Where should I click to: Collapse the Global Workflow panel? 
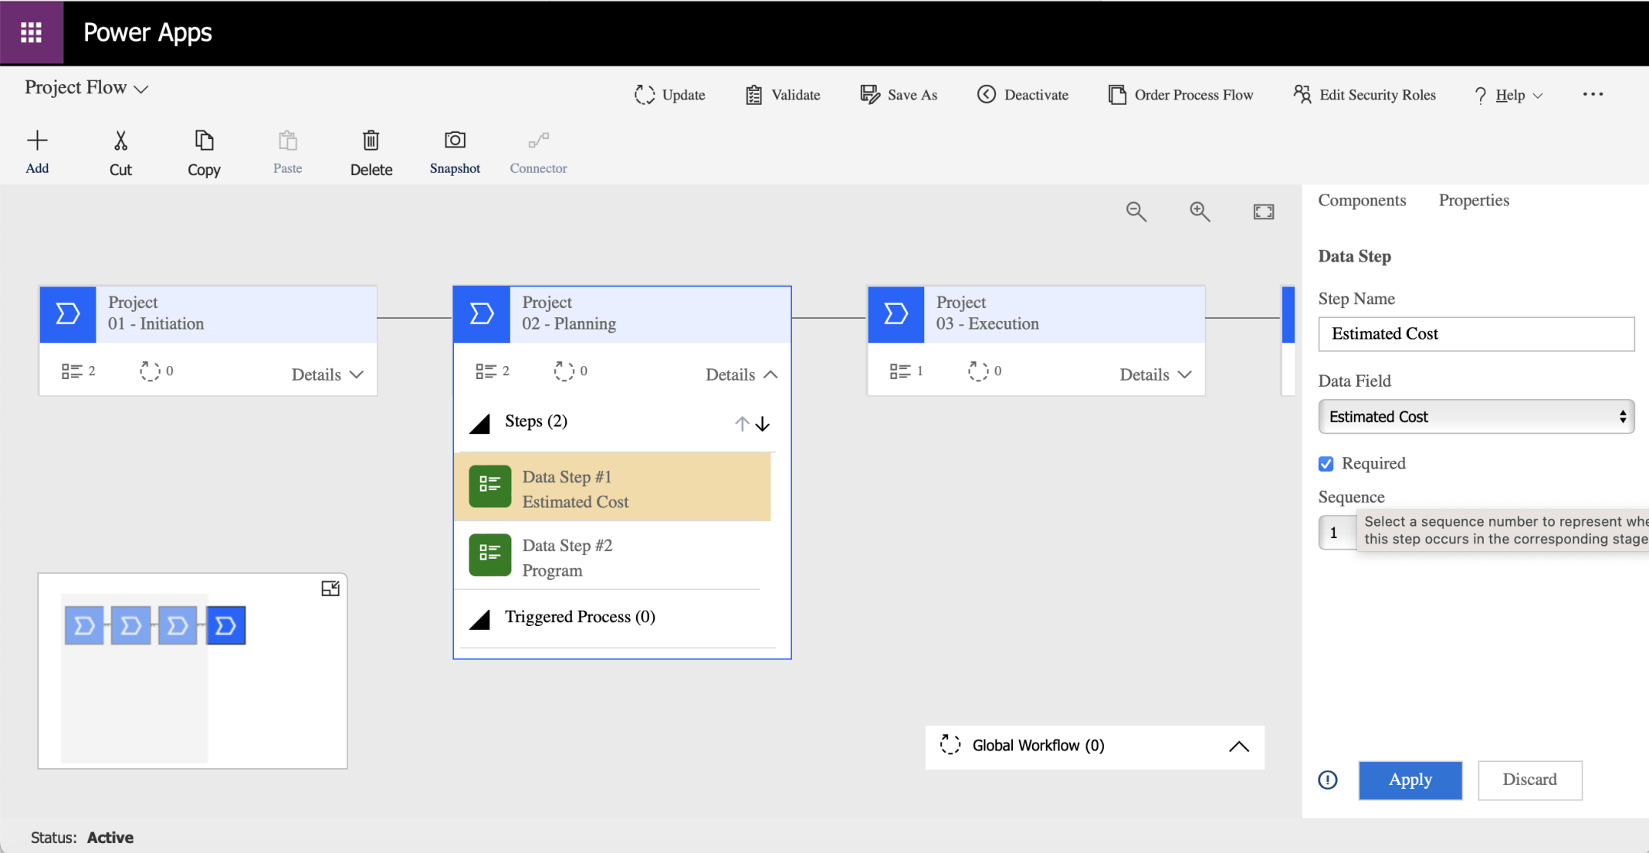(1238, 746)
